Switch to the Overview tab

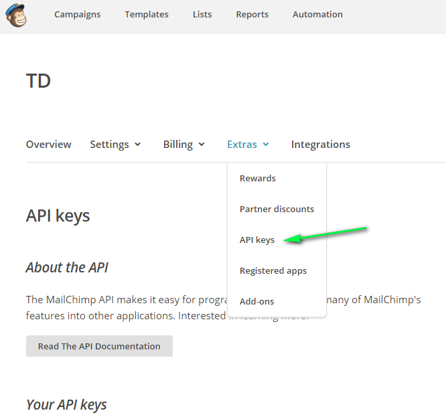(49, 145)
